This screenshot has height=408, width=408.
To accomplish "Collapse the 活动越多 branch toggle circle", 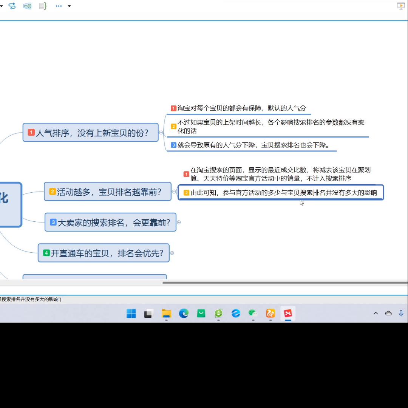I will [174, 192].
